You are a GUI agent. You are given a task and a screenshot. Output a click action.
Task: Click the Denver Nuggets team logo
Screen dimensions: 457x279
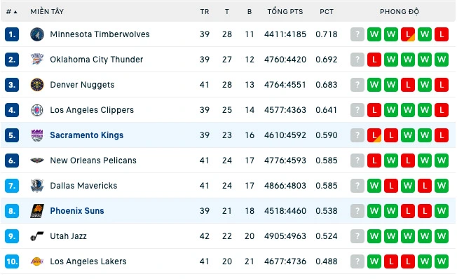[x=37, y=85]
